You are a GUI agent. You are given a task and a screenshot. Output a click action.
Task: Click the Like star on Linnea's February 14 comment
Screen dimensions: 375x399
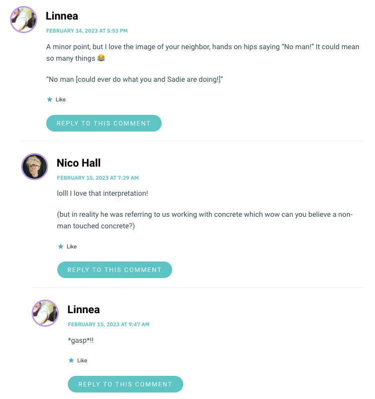(50, 99)
